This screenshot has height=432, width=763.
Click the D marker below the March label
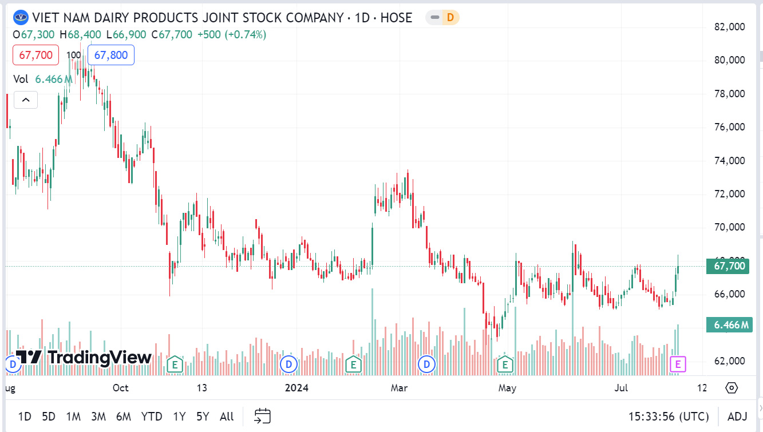click(x=426, y=363)
